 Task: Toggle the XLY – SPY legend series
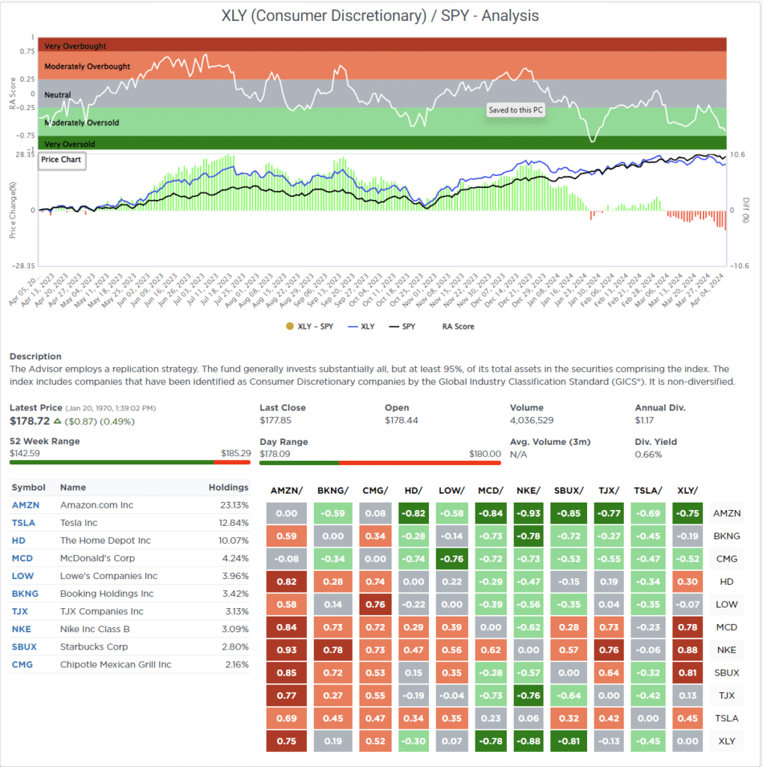[309, 327]
